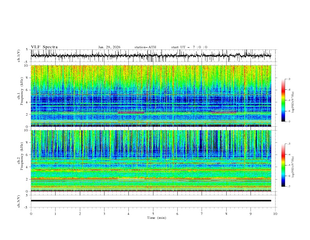Viewport: 310px width, 240px height.
Task: Click the time axis tick label "1"
Action: click(x=55, y=214)
